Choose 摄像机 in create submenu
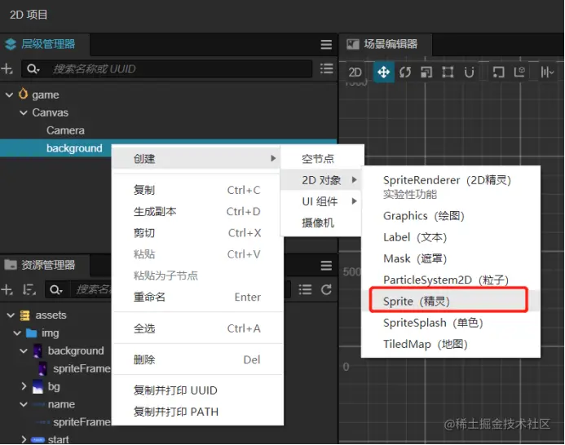The height and width of the screenshot is (445, 565). point(321,222)
